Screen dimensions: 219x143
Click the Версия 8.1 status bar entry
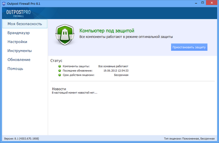tap(22, 139)
